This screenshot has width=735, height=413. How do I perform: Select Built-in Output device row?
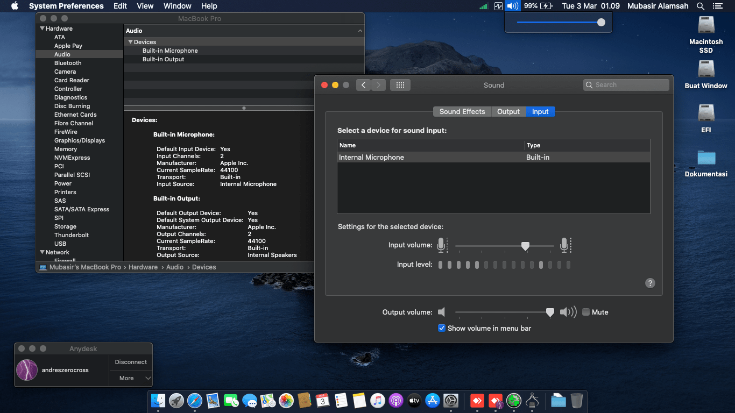[244, 59]
